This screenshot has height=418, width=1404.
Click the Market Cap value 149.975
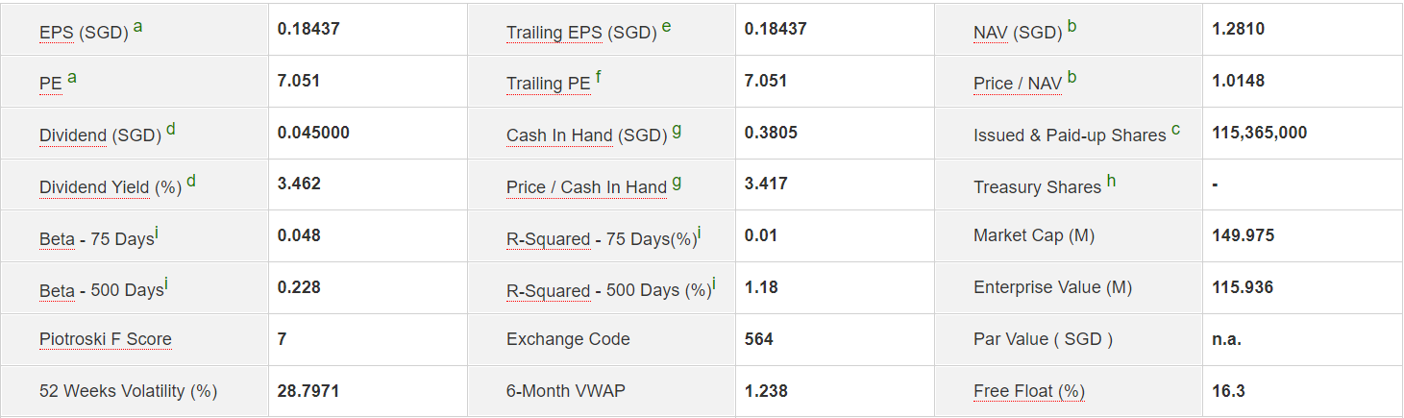[1244, 235]
